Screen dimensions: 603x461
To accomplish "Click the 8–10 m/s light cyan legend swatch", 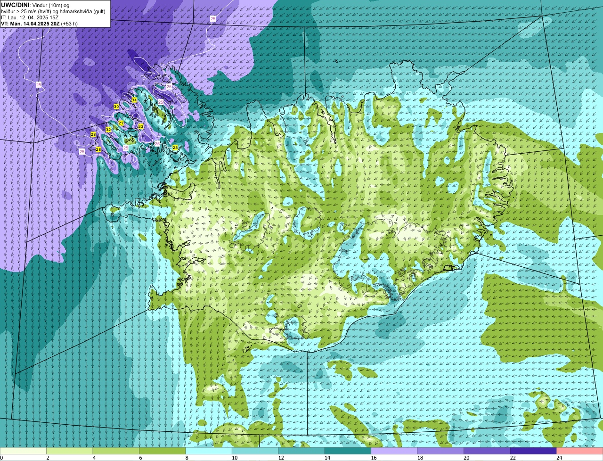I will pos(209,451).
